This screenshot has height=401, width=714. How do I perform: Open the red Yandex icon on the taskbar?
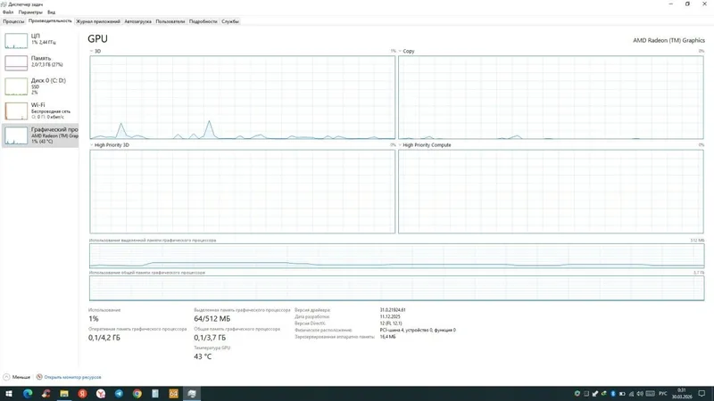pos(82,394)
